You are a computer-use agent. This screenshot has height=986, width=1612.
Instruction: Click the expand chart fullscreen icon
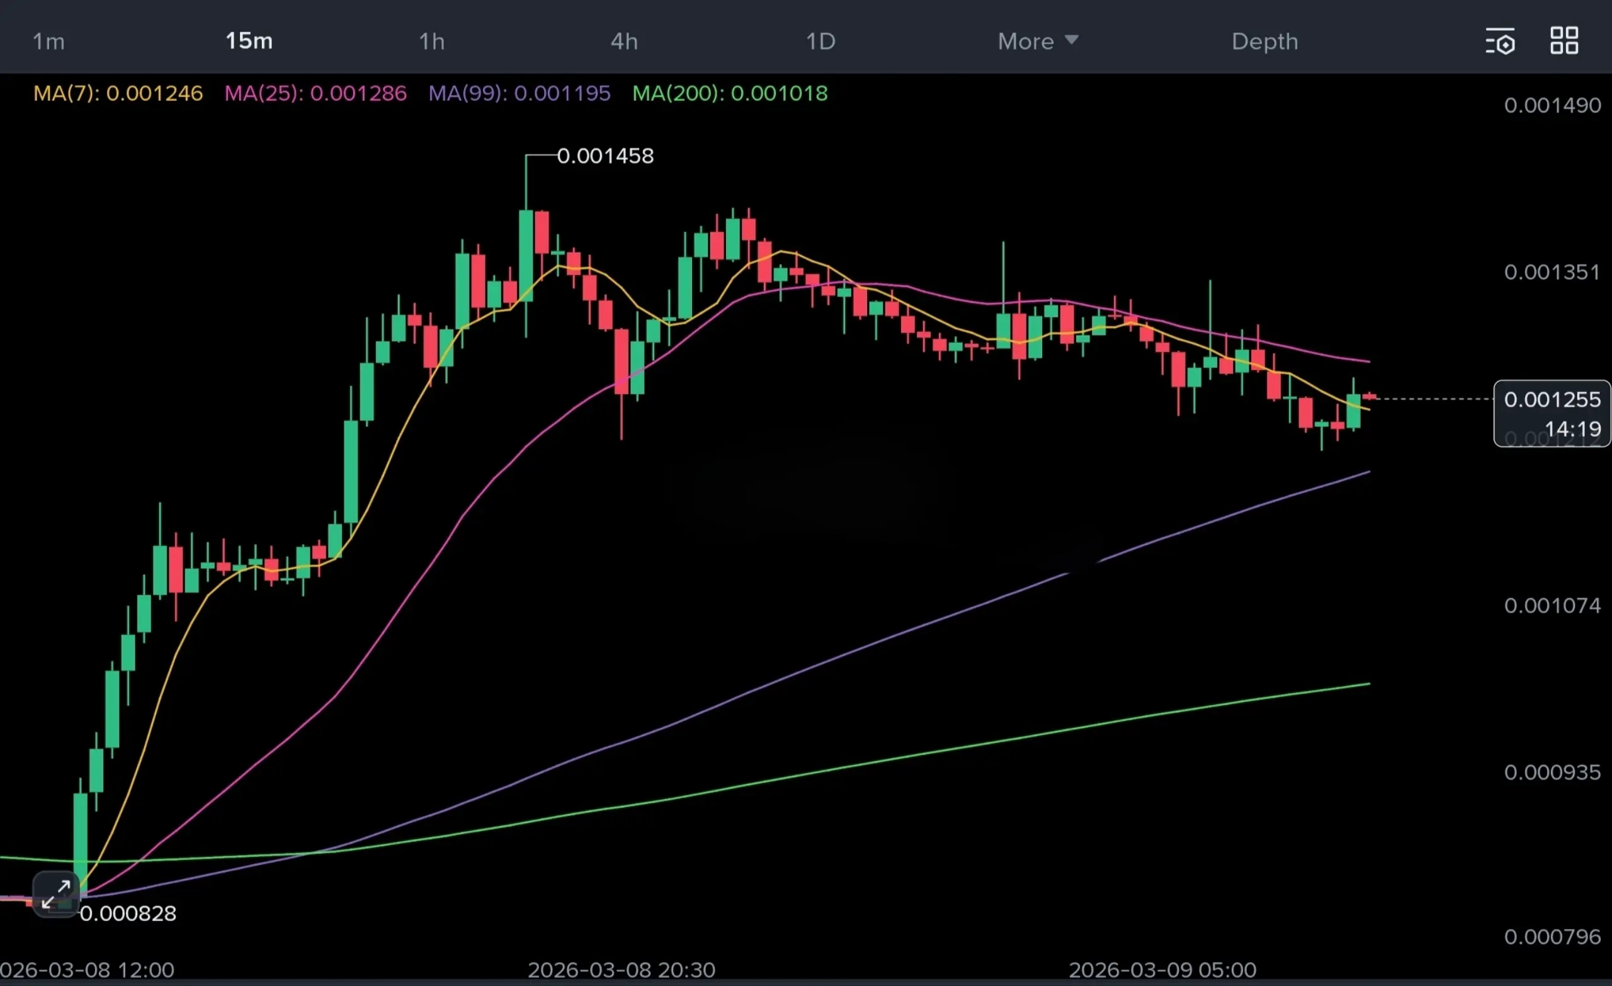tap(55, 893)
